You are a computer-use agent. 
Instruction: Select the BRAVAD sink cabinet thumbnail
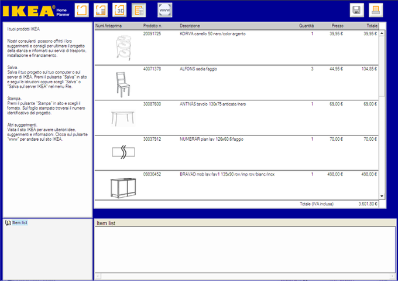click(123, 188)
